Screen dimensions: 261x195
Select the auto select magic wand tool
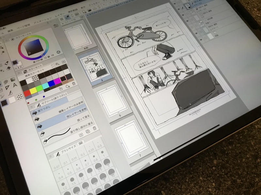coord(3,53)
